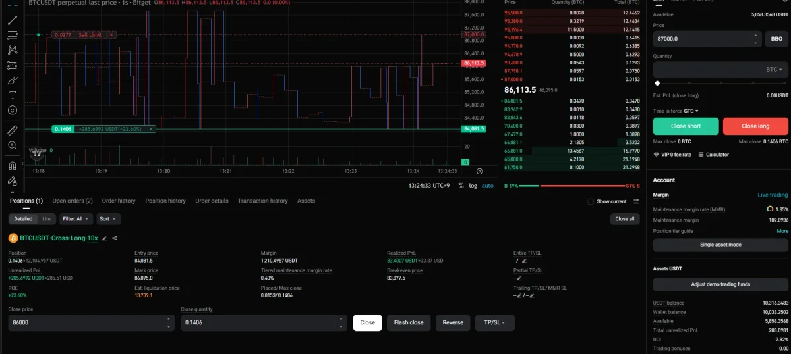Enable the magnet snap mode
Image resolution: width=791 pixels, height=354 pixels.
pyautogui.click(x=12, y=165)
